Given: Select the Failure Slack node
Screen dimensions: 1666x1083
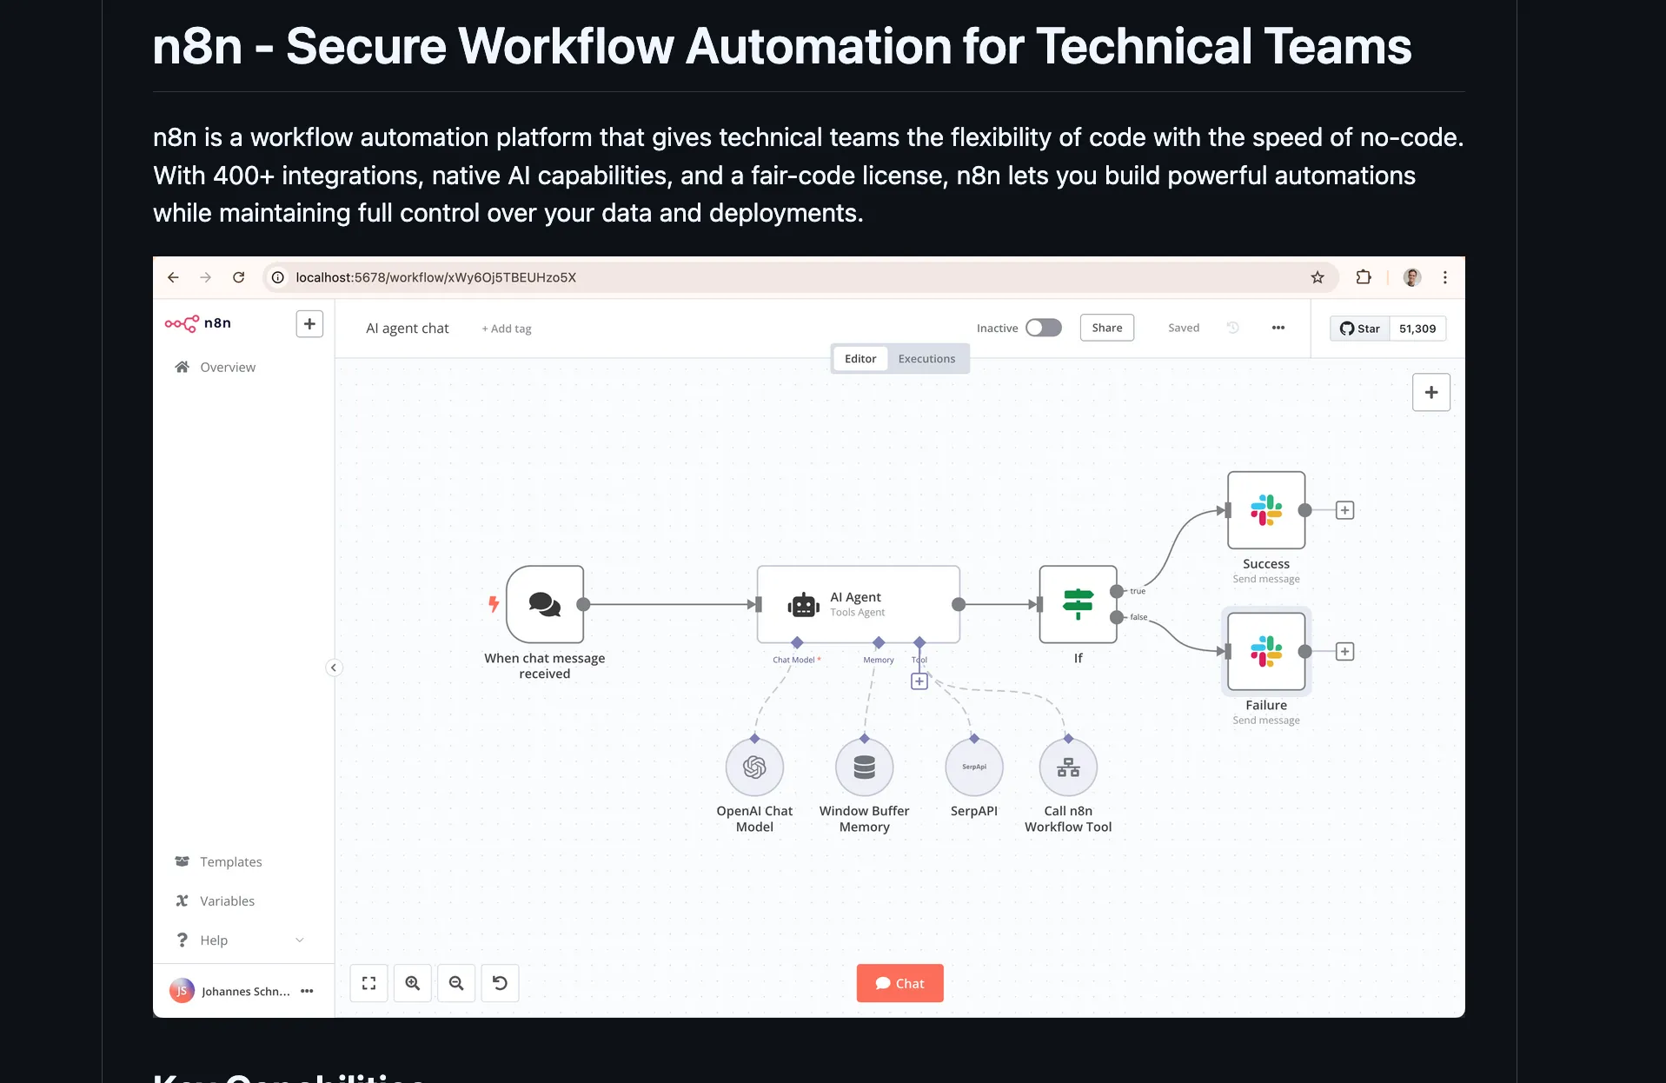Looking at the screenshot, I should (1266, 652).
